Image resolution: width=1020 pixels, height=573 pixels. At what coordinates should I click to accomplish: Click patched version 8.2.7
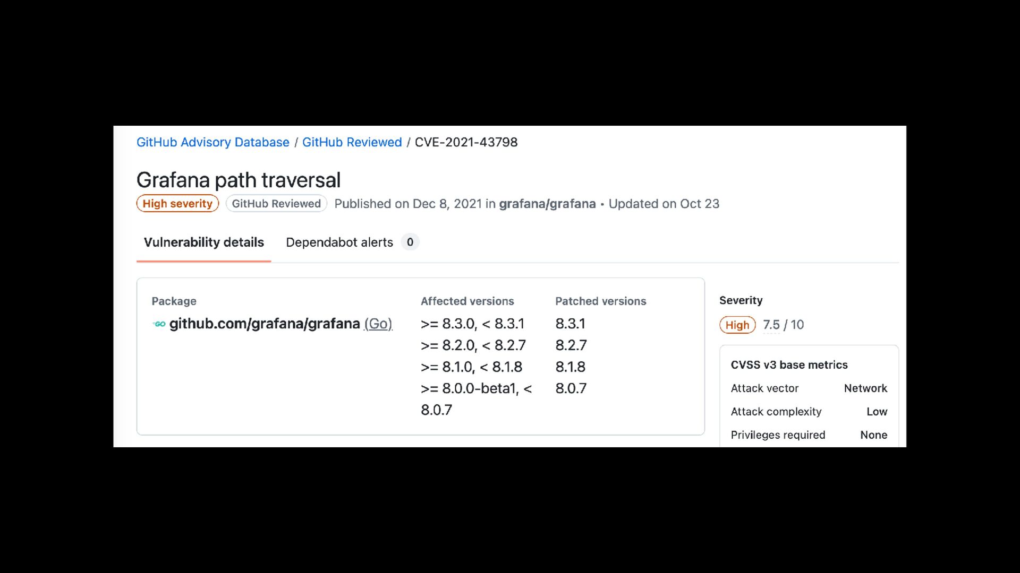[x=571, y=345]
